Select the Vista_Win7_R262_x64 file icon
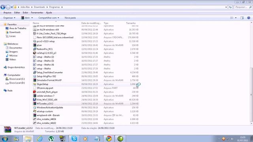Viewport: 253px width, 142px height. click(x=34, y=100)
